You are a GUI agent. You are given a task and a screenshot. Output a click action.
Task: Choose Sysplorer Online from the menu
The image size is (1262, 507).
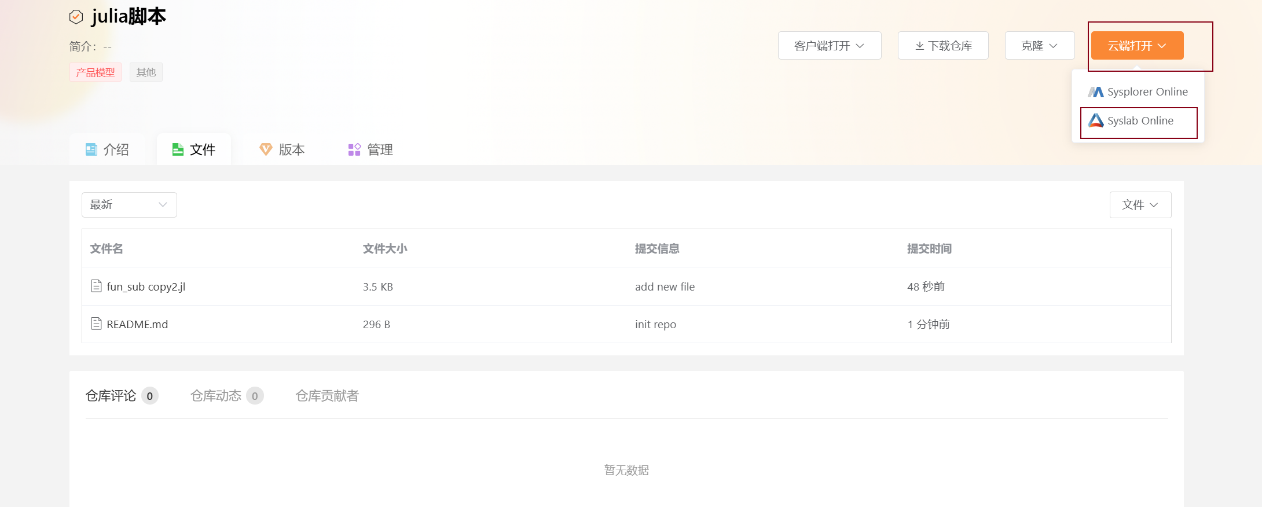[1138, 92]
